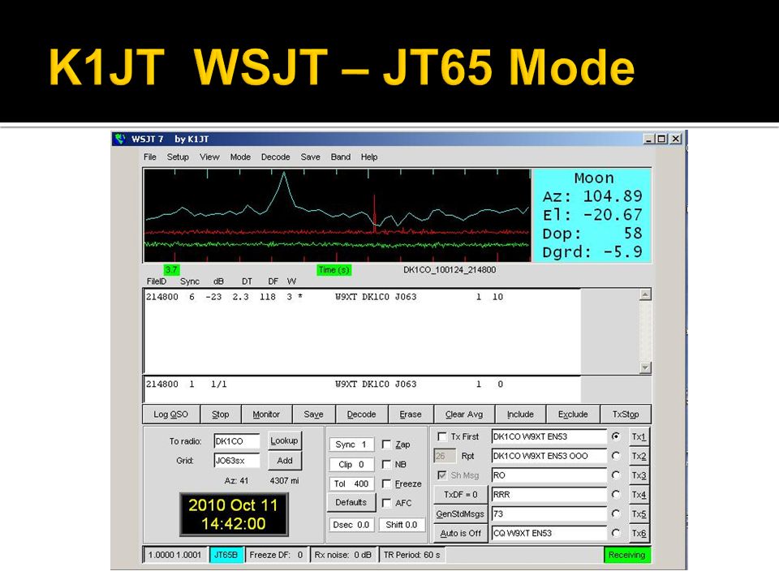Enable the Zap checkbox
Image resolution: width=779 pixels, height=584 pixels.
pyautogui.click(x=386, y=444)
